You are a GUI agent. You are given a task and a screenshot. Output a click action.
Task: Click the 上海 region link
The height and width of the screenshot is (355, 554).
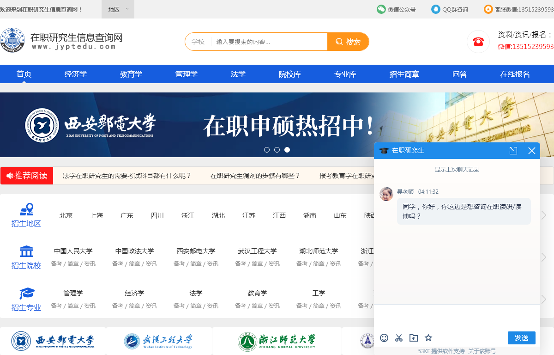96,215
